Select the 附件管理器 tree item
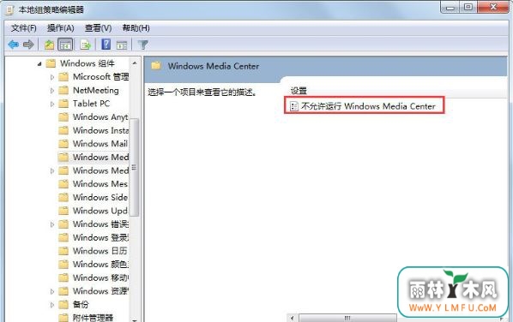This screenshot has width=513, height=322. 93,317
